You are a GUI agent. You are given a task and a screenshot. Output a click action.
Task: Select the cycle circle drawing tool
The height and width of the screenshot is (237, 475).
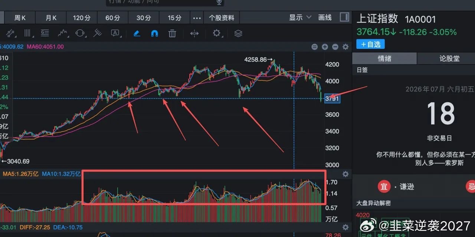pos(80,33)
